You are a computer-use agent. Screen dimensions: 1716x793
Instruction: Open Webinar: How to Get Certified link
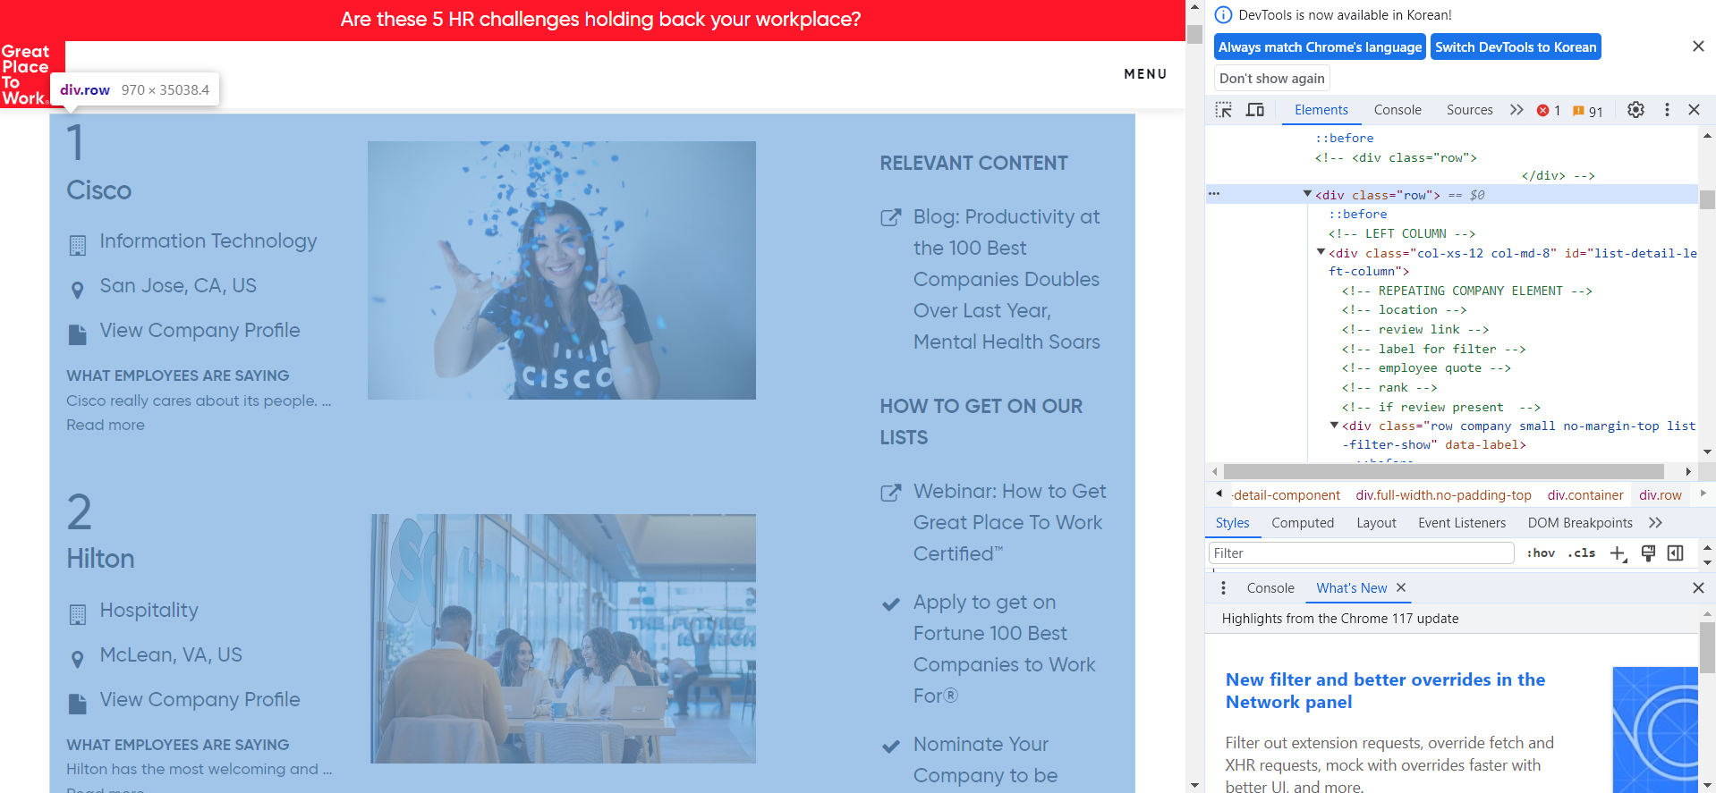click(x=1009, y=523)
